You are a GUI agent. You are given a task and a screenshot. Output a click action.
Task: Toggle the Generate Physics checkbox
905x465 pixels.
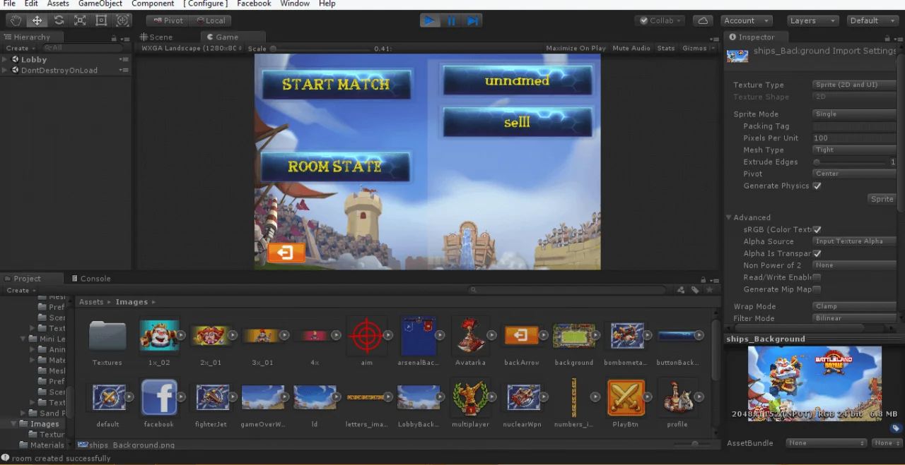(817, 186)
